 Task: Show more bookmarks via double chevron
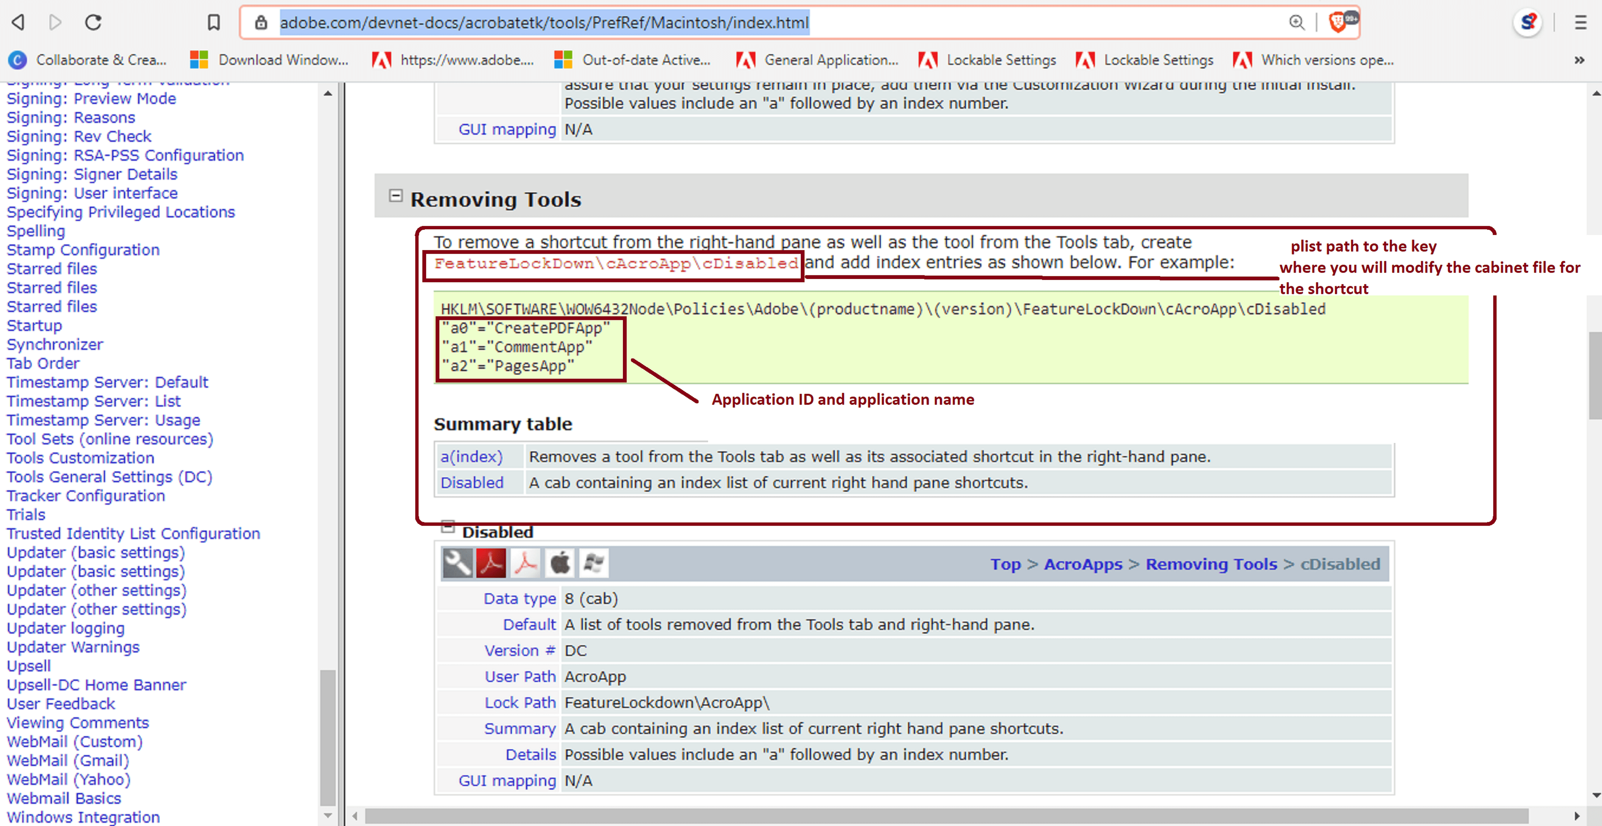point(1579,60)
